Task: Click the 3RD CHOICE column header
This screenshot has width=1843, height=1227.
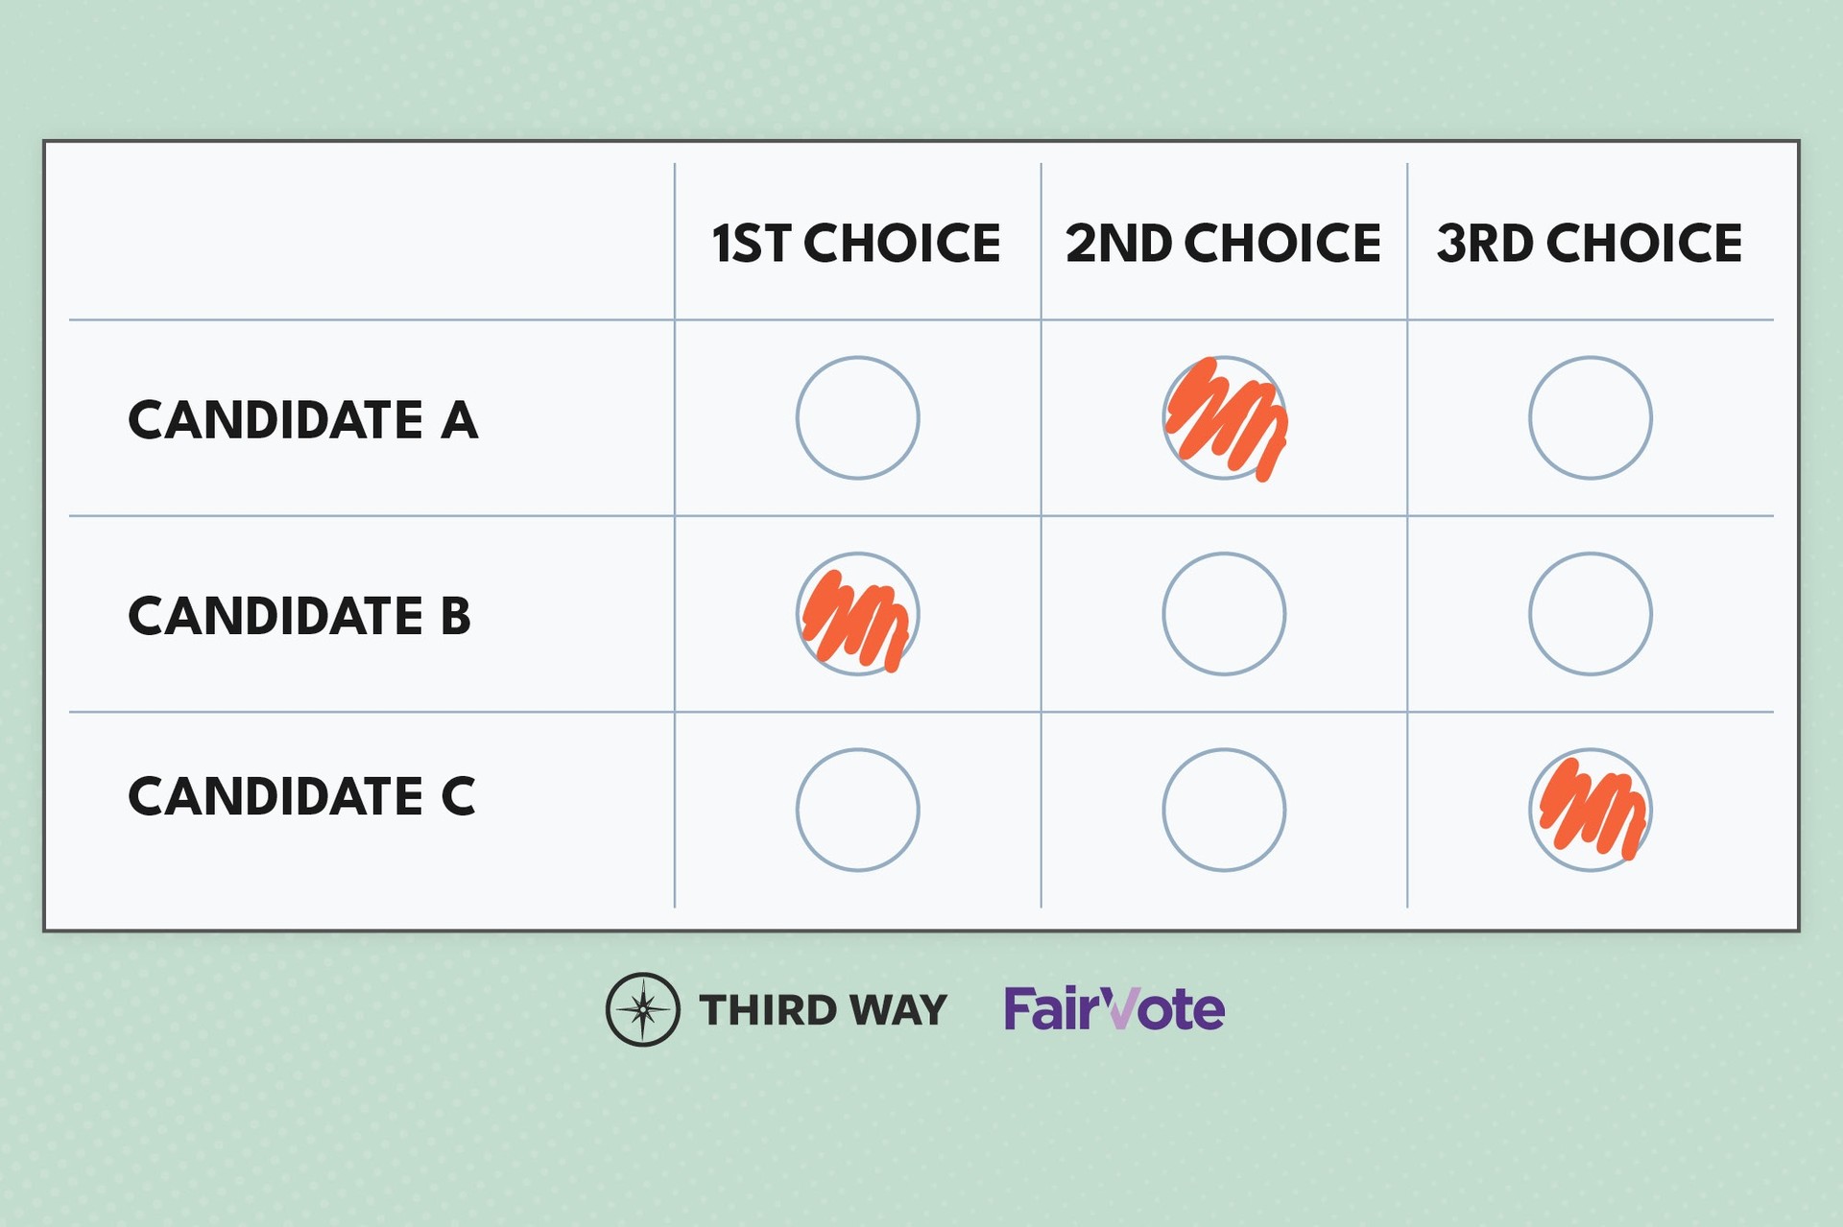Action: coord(1589,243)
